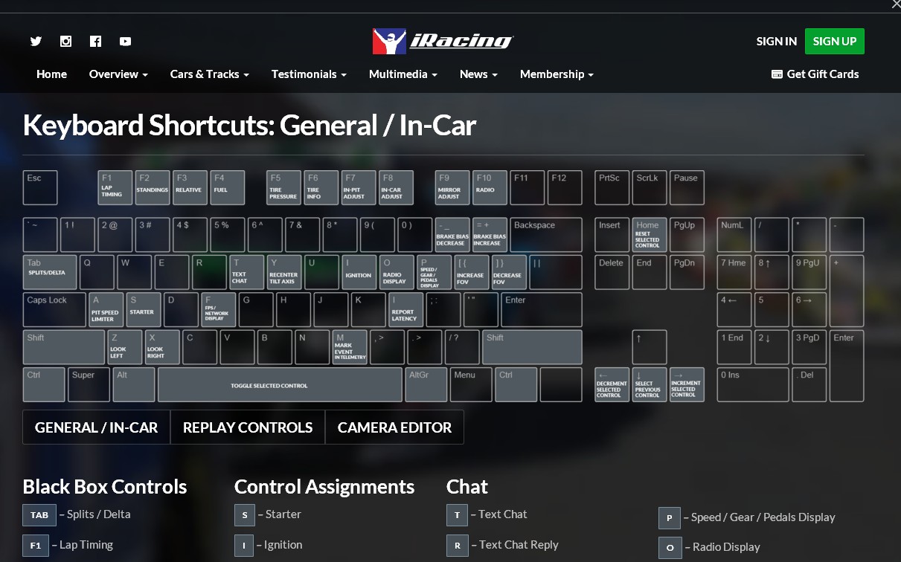Image resolution: width=901 pixels, height=562 pixels.
Task: Click the Y Recenter Tilt Axis key
Action: [x=284, y=272]
